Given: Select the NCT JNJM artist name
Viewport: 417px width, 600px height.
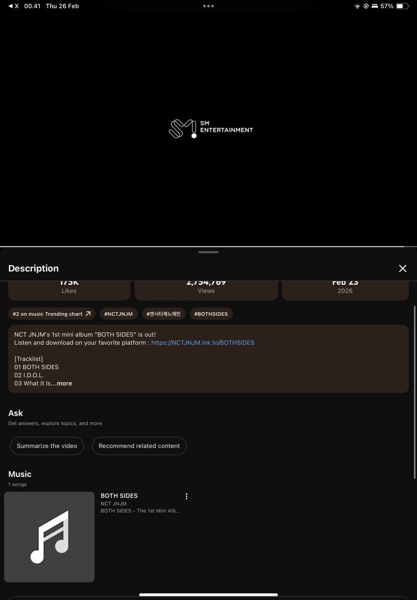Looking at the screenshot, I should (x=113, y=503).
